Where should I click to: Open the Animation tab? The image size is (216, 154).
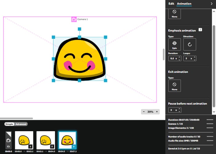pos(184,4)
